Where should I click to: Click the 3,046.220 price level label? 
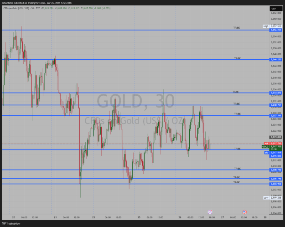[x=276, y=59]
